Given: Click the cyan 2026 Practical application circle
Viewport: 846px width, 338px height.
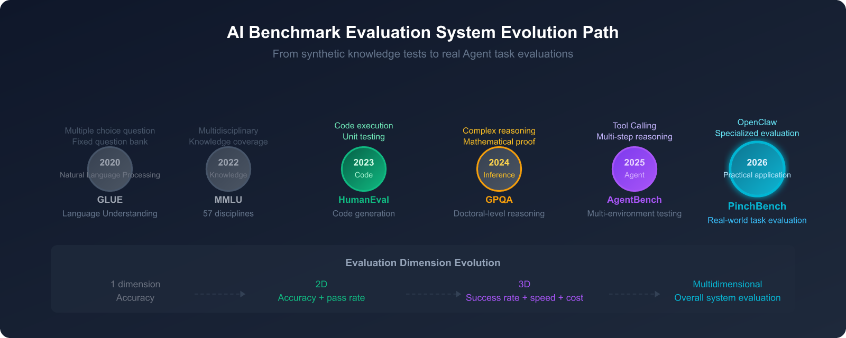Looking at the screenshot, I should point(757,169).
